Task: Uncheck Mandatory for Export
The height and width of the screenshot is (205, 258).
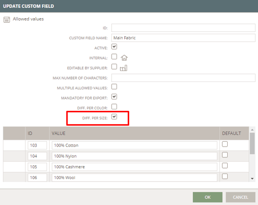Action: coord(114,97)
